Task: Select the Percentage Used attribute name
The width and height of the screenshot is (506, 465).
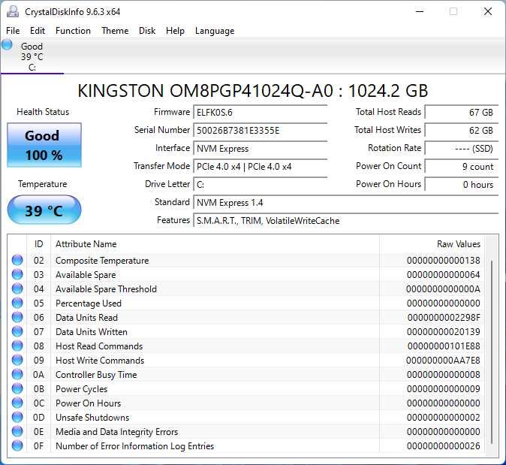Action: pos(89,303)
